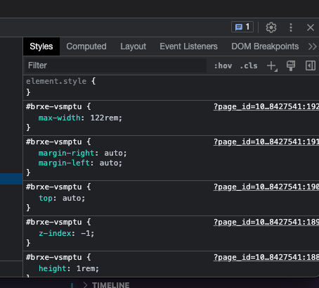Switch to the Computed tab
The height and width of the screenshot is (288, 319).
[86, 46]
